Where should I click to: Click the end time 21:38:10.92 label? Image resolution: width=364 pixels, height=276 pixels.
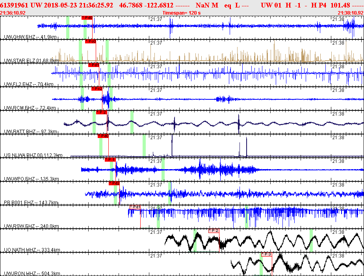click(351, 13)
